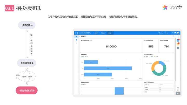
Task: Click the orange round icon with red badge
Action: point(178,44)
